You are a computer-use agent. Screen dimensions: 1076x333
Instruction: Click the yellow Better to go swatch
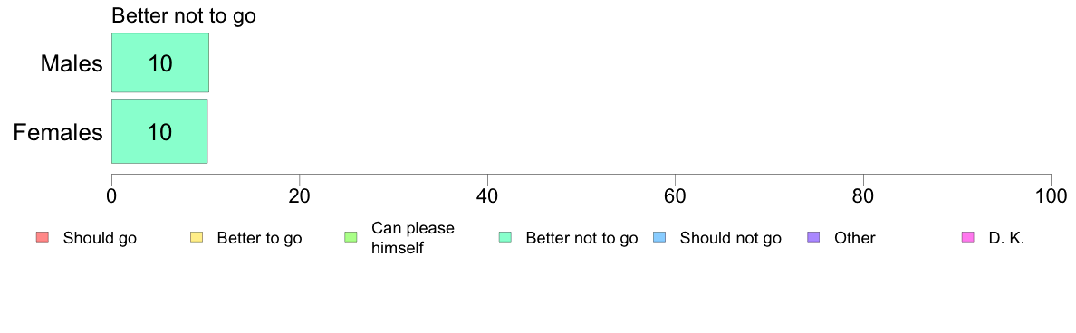click(197, 238)
